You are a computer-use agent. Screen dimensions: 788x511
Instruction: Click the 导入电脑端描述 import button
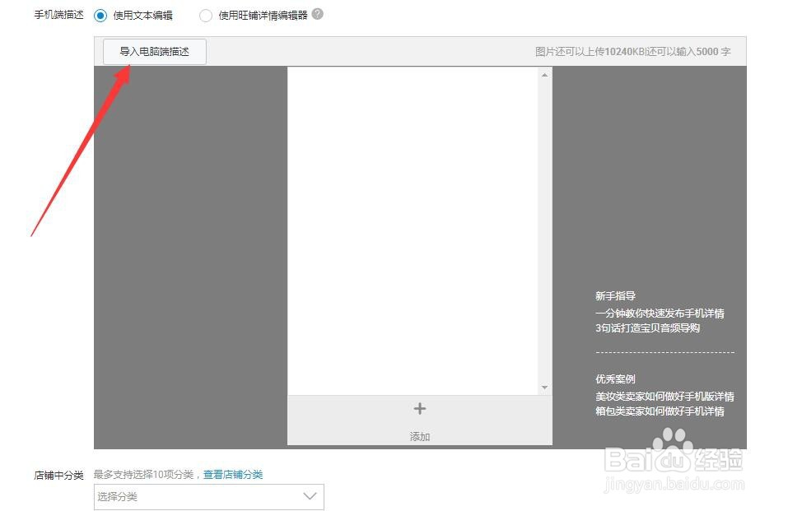[x=153, y=51]
